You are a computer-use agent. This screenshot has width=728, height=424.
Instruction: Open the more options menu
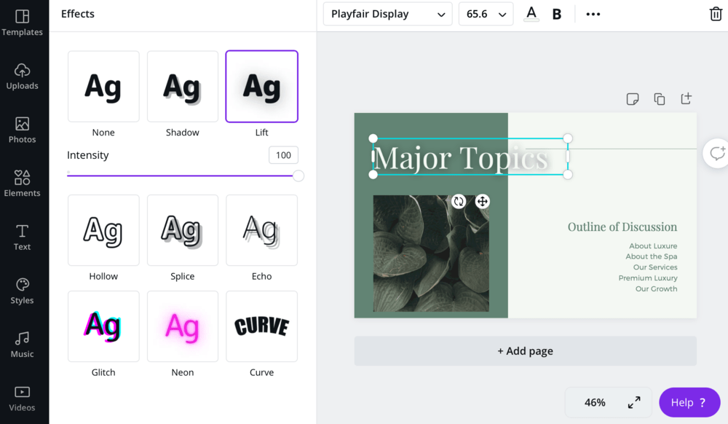tap(593, 13)
